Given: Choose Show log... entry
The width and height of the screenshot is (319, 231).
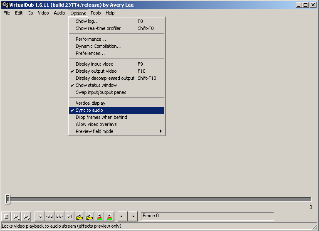Looking at the screenshot, I should tap(116, 21).
